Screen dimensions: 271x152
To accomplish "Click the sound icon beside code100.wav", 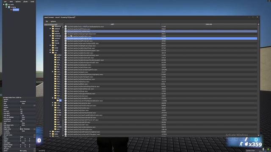I will point(66,122).
